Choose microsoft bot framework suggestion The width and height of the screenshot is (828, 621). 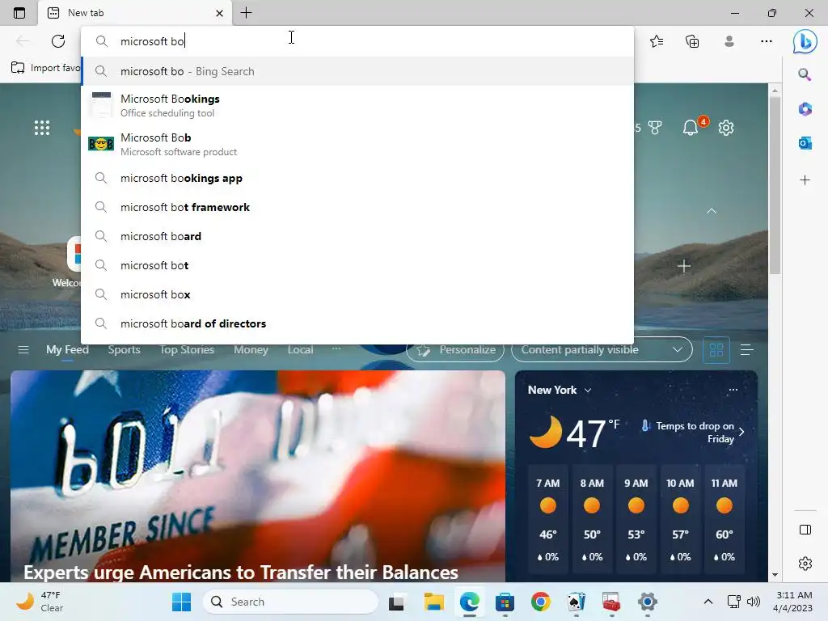pos(357,207)
